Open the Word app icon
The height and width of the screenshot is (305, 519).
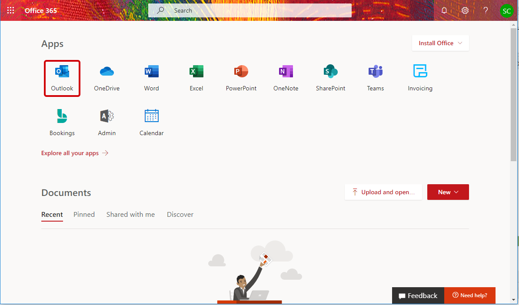coord(151,78)
